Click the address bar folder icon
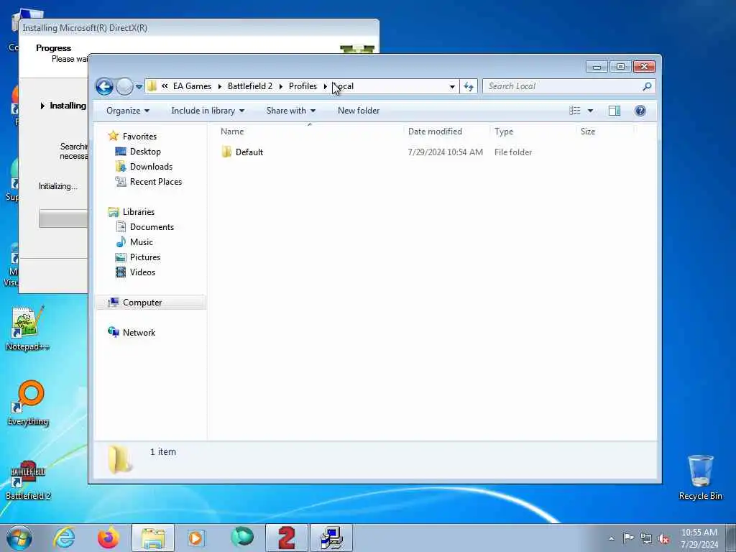 coord(152,86)
